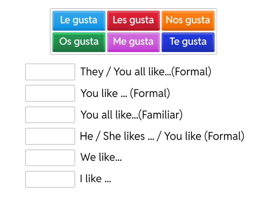Click the phrase 'You like ... (Formal)'
This screenshot has height=200, width=267.
[125, 93]
